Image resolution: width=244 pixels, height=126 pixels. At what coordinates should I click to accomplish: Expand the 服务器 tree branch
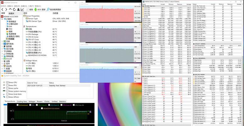(x=2, y=46)
